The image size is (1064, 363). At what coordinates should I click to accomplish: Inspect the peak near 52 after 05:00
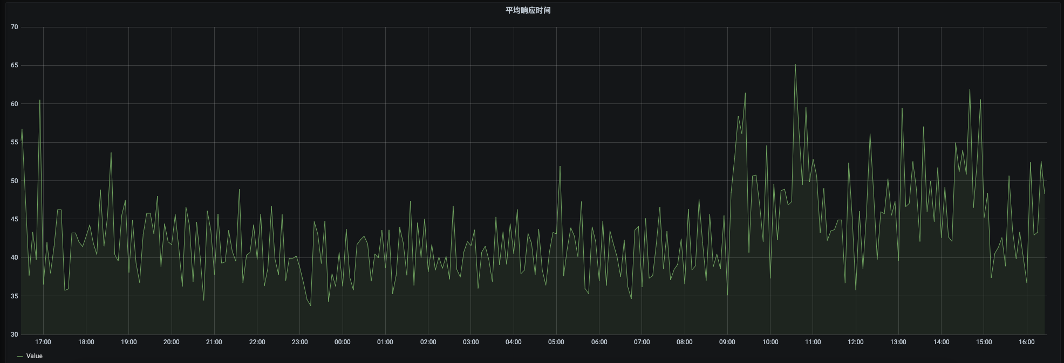(560, 166)
